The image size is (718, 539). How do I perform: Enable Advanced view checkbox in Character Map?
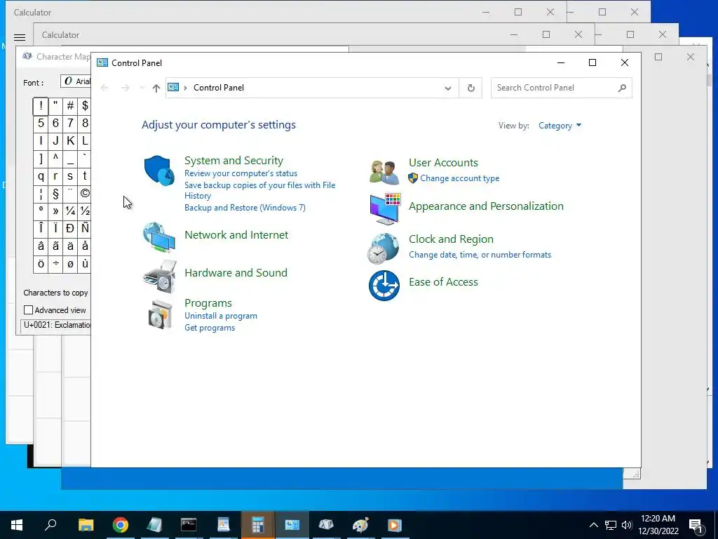point(28,310)
